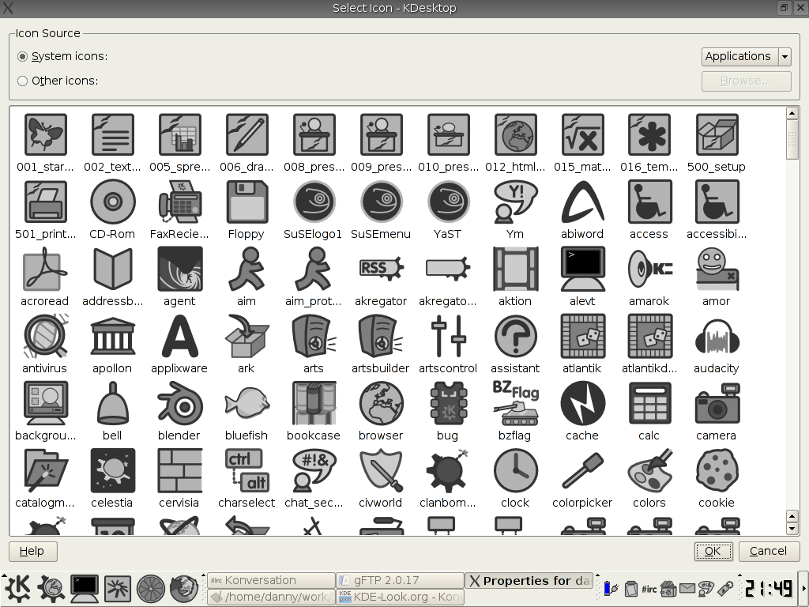The image size is (809, 607).
Task: Pick the alevt terminal icon
Action: (x=582, y=270)
